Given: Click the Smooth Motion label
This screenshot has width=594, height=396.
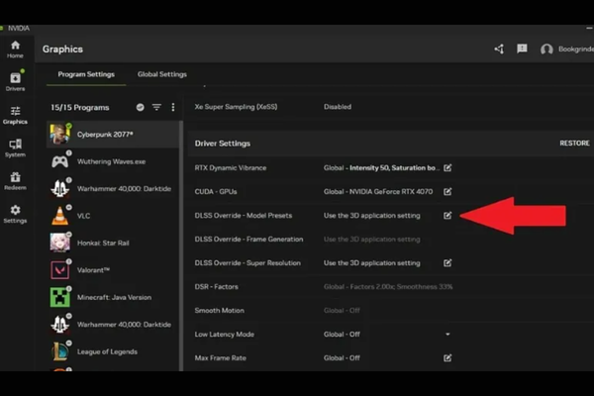Looking at the screenshot, I should coord(219,310).
